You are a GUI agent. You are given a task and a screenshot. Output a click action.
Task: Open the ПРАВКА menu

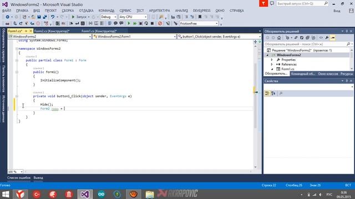tap(22, 11)
